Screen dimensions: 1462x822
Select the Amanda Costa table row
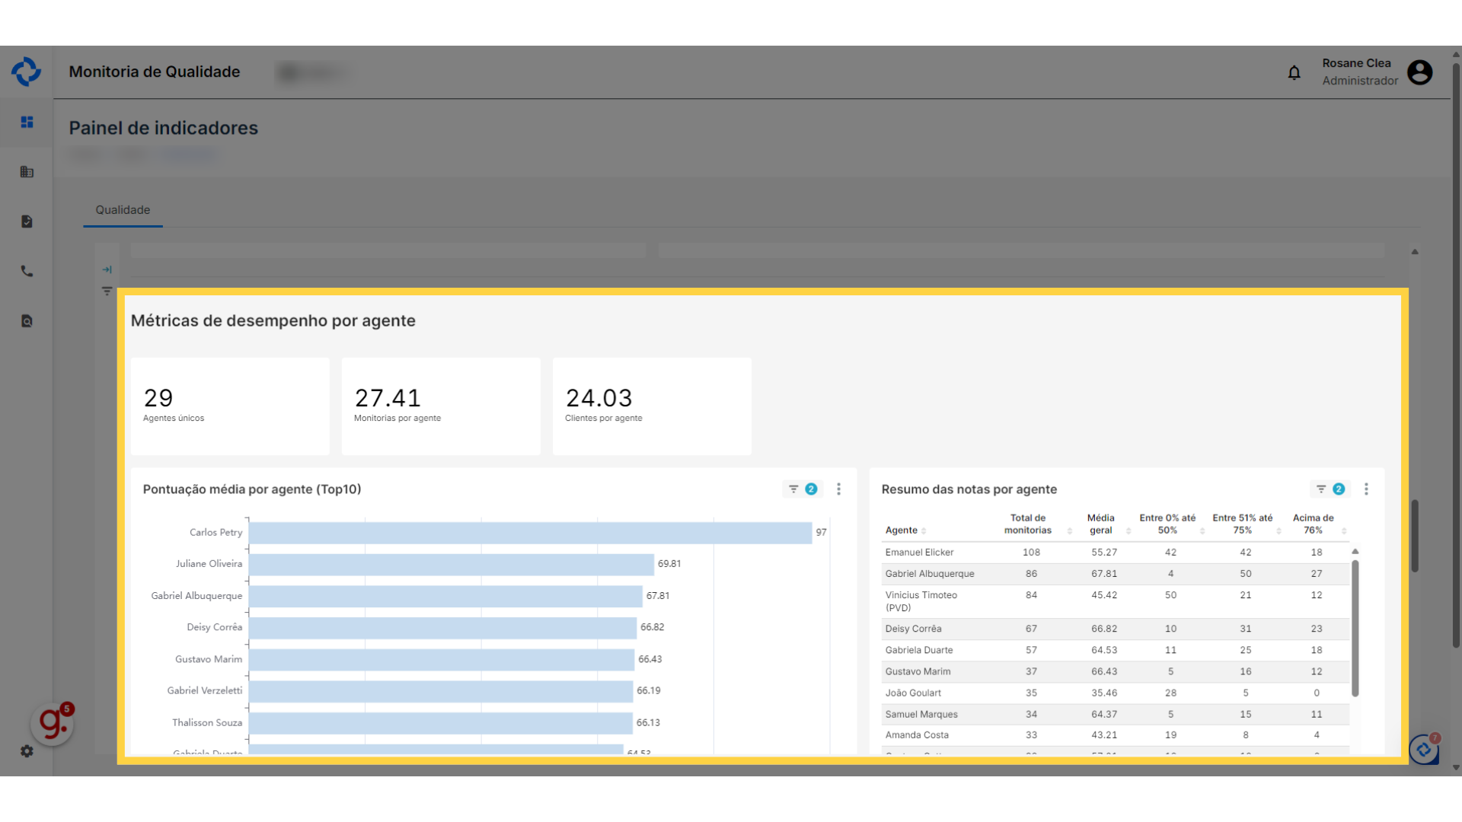(x=1116, y=735)
